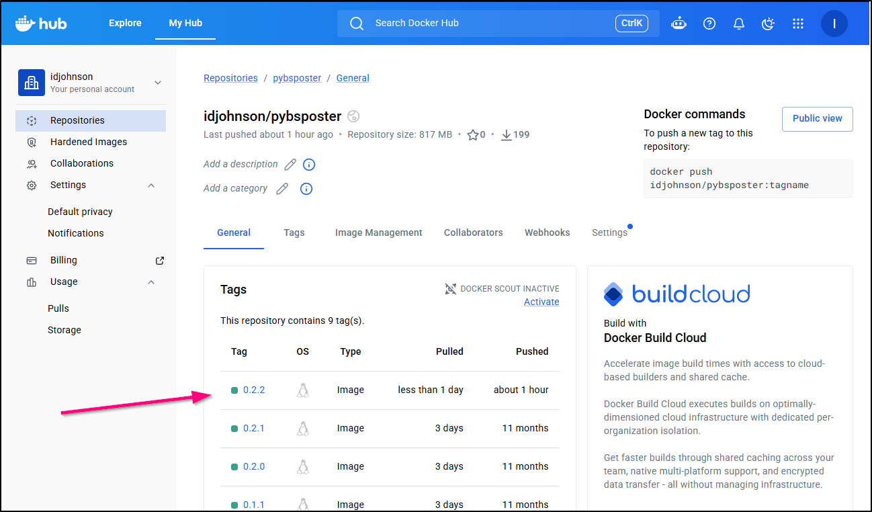The image size is (872, 512).
Task: Select the General repository tab
Action: pyautogui.click(x=234, y=232)
